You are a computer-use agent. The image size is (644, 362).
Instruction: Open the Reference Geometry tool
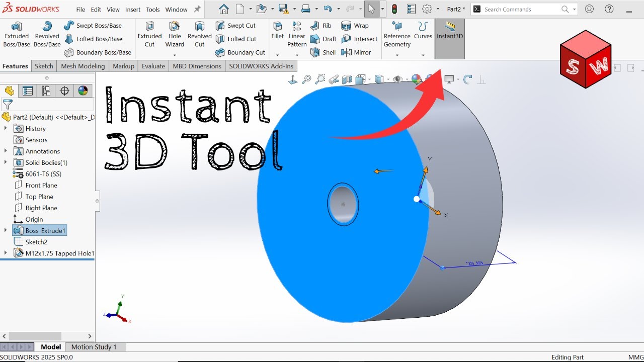pos(397,34)
